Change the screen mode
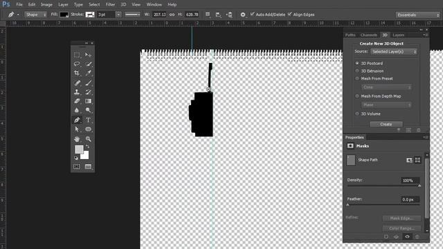 [88, 167]
